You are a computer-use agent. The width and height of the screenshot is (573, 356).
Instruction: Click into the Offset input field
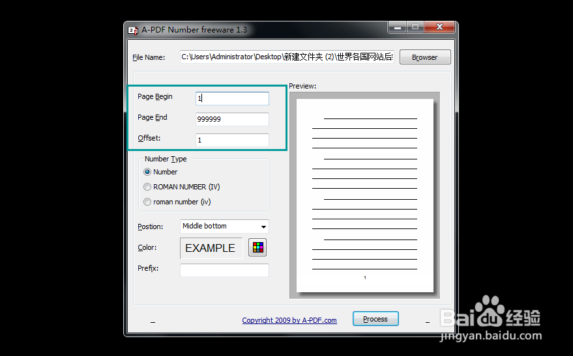233,140
